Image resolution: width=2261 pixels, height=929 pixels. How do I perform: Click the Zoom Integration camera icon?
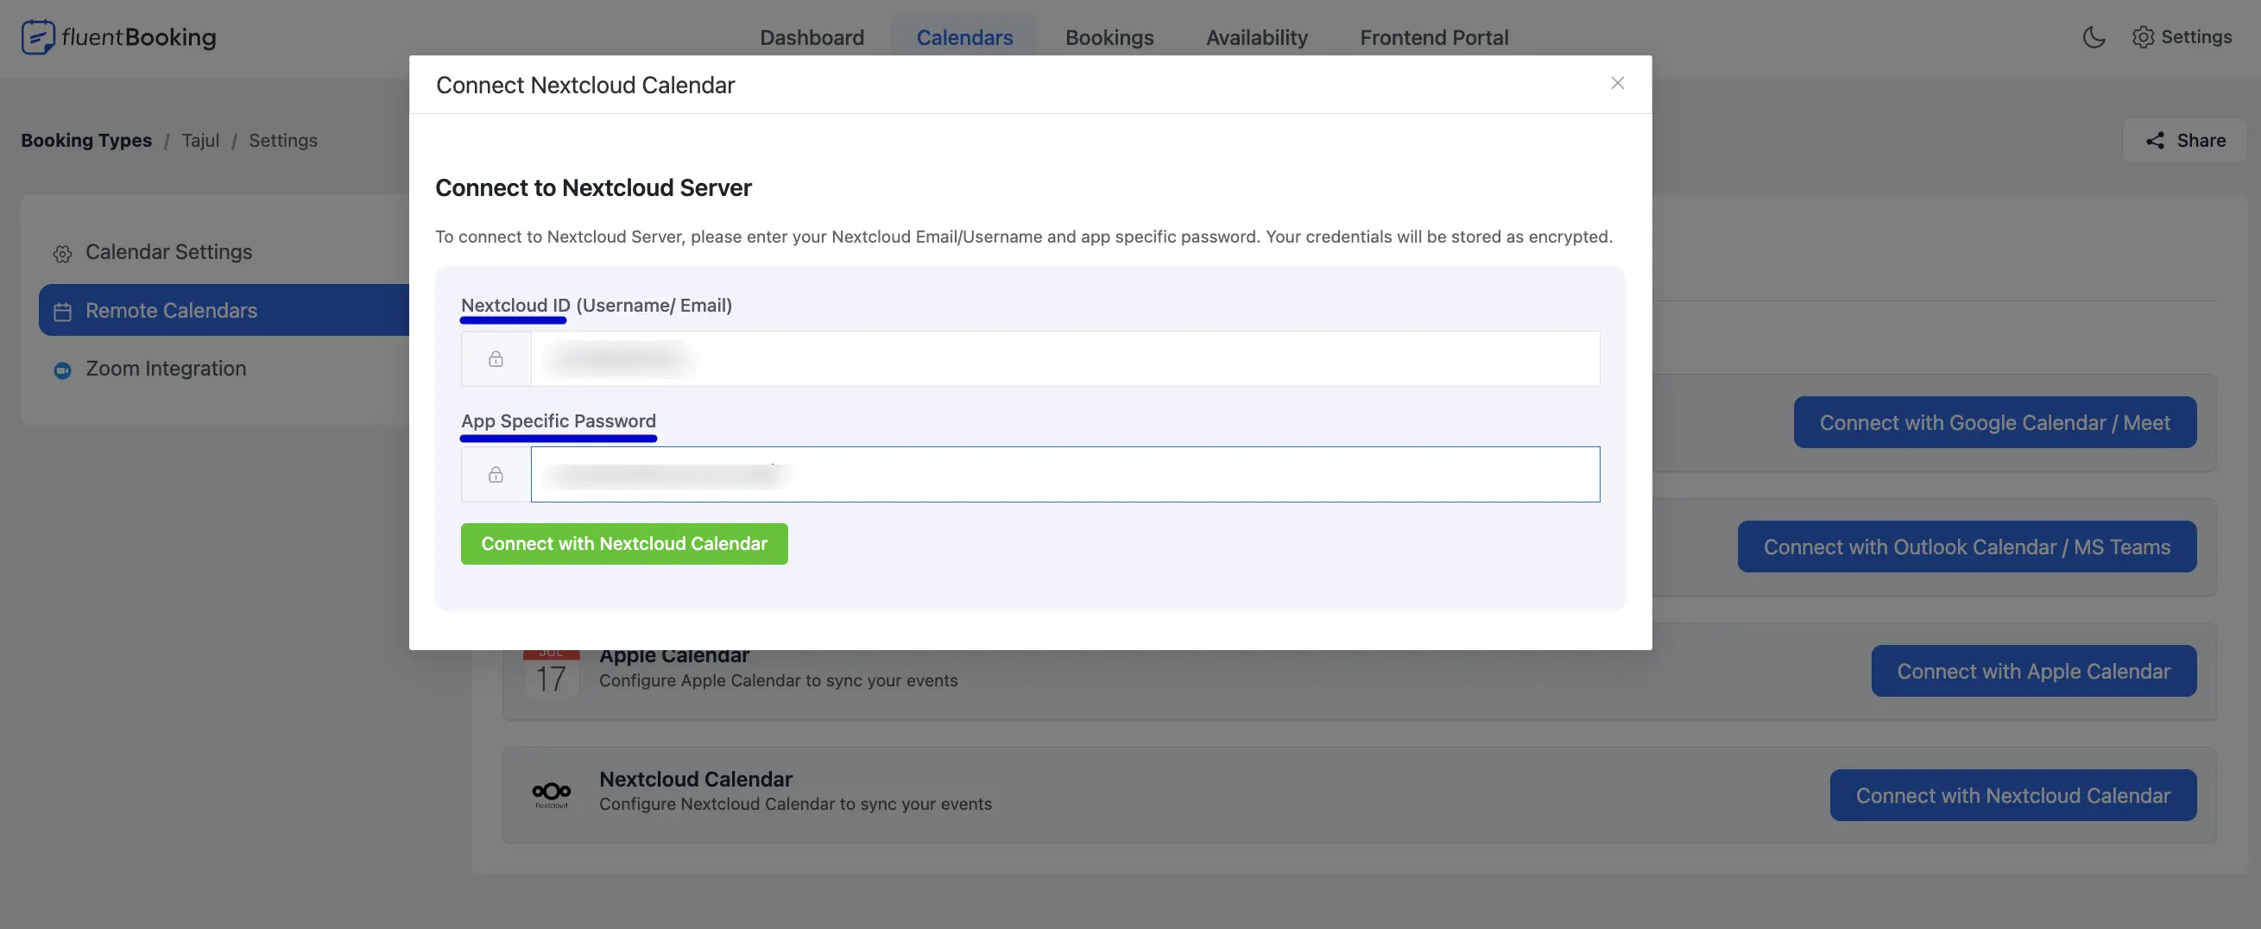point(62,370)
